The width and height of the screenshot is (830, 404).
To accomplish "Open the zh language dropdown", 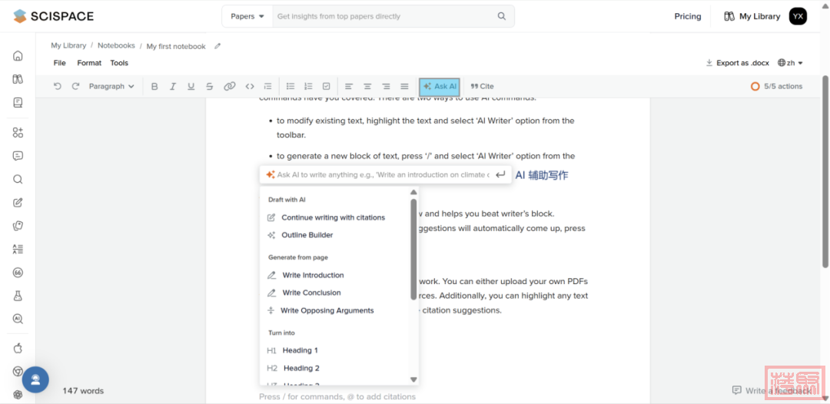I will tap(790, 63).
